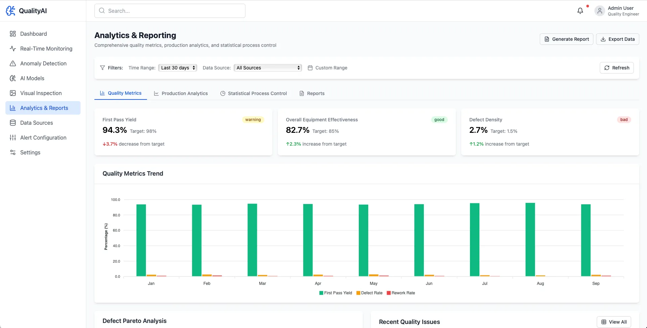647x328 pixels.
Task: Click the Settings icon in sidebar
Action: [13, 152]
